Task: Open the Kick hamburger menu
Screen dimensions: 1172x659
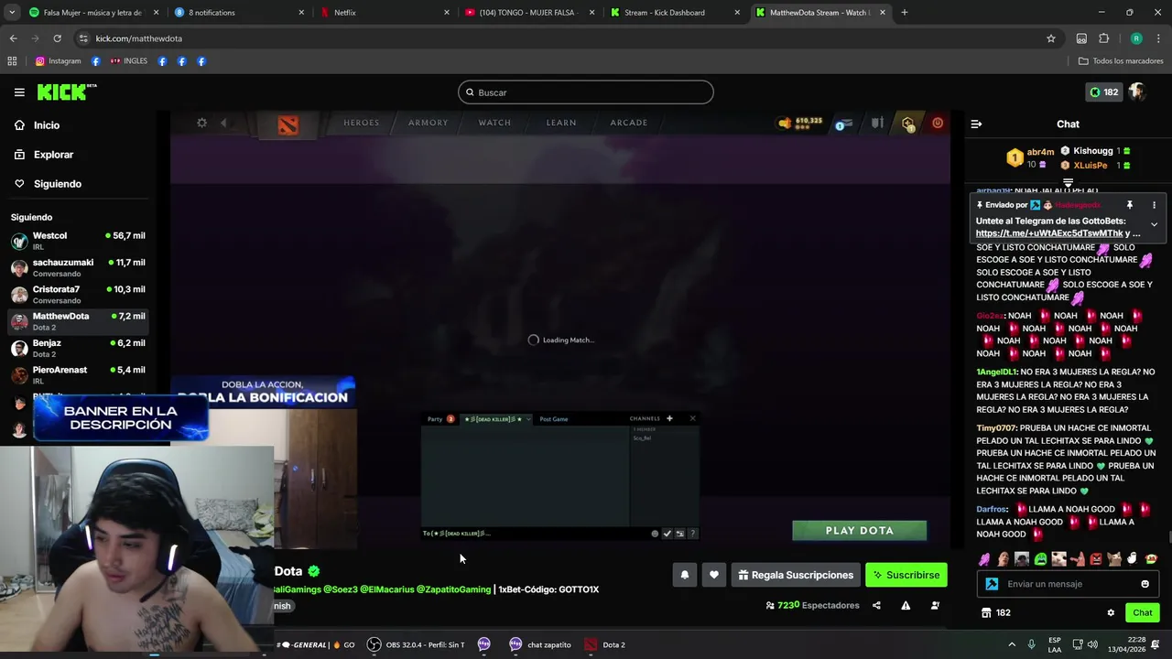Action: point(19,92)
